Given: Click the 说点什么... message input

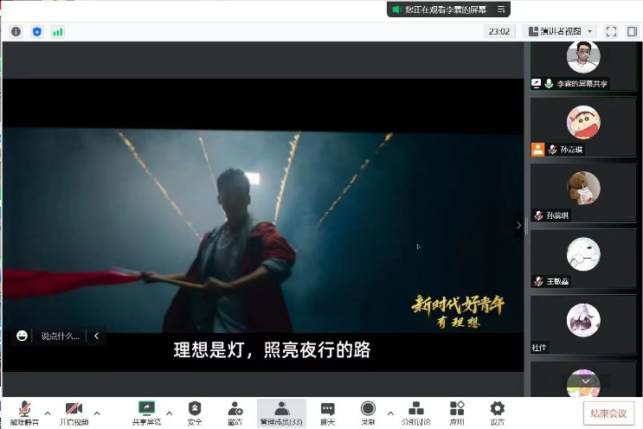Looking at the screenshot, I should coord(60,336).
